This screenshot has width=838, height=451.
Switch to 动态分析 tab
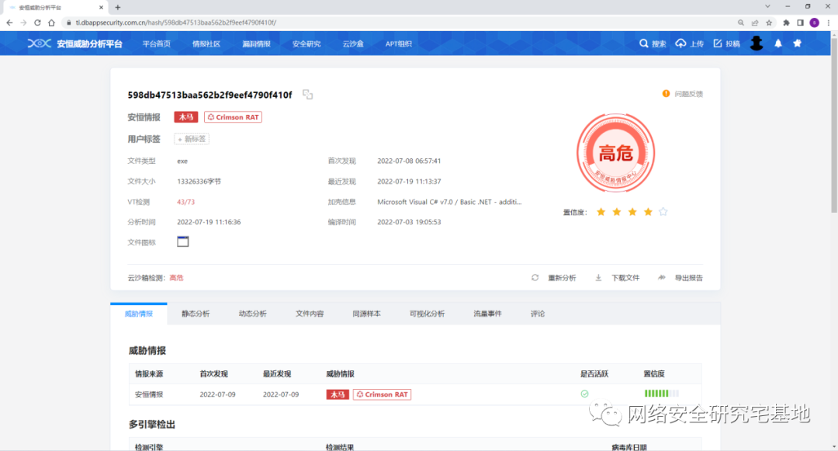click(252, 314)
